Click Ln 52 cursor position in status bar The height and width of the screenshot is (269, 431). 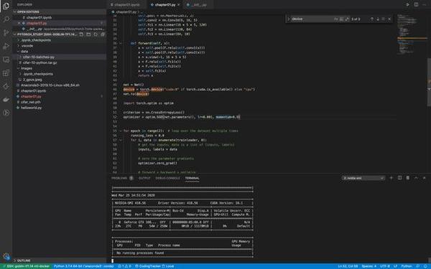pos(348,266)
